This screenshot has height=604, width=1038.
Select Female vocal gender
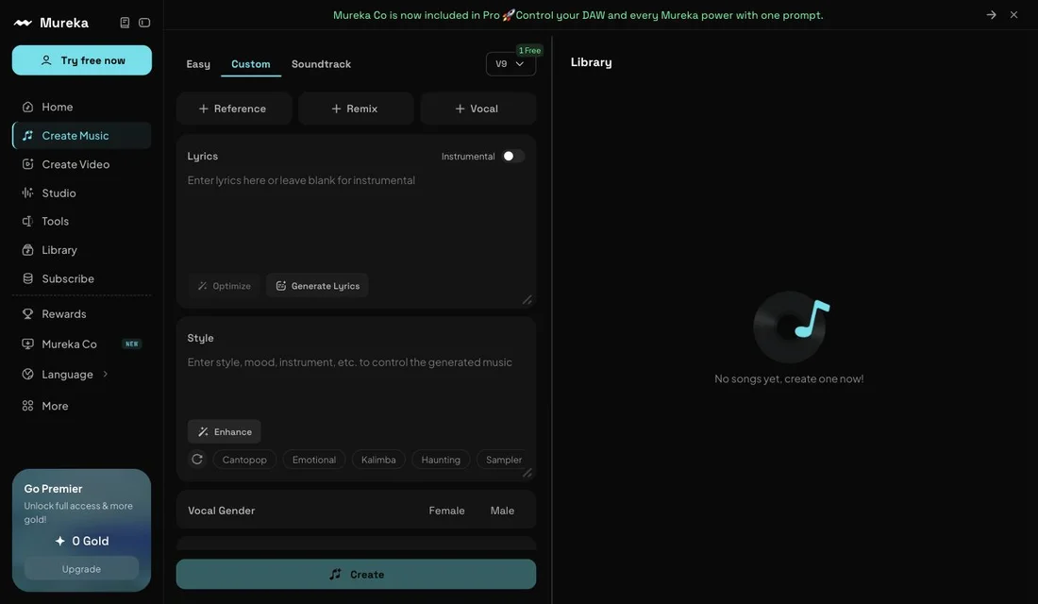[x=447, y=511]
